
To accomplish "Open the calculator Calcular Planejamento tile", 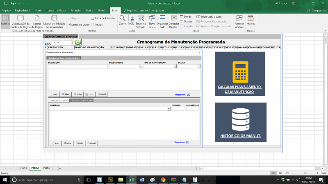I will pos(240,74).
